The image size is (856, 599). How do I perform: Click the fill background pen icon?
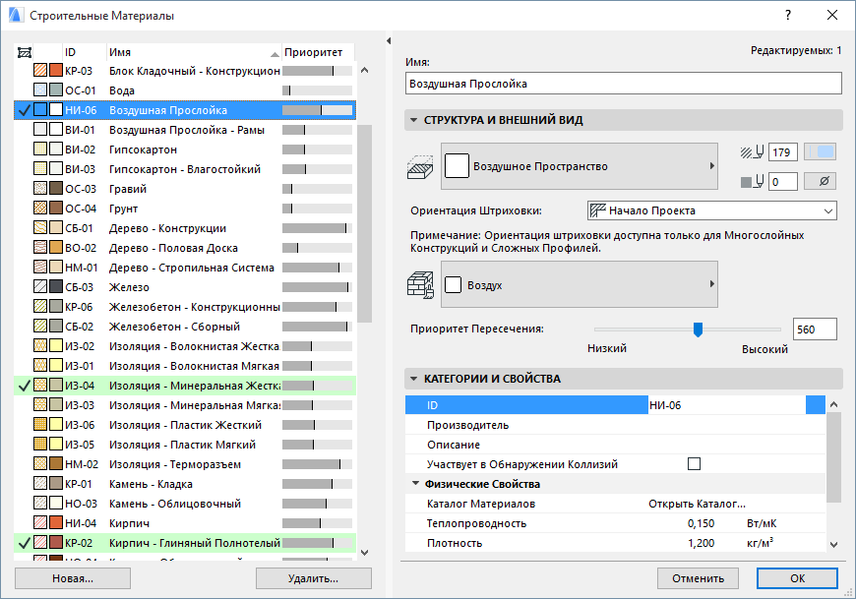click(x=753, y=181)
